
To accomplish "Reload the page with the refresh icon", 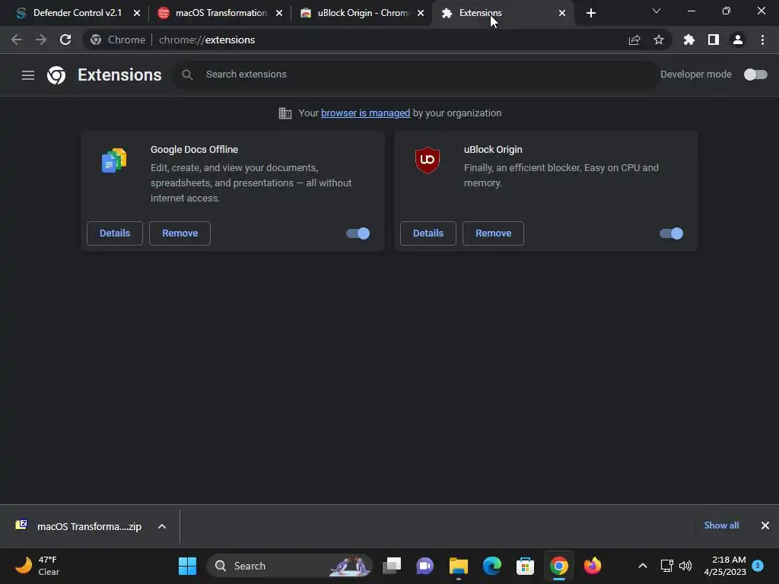I will coord(65,40).
